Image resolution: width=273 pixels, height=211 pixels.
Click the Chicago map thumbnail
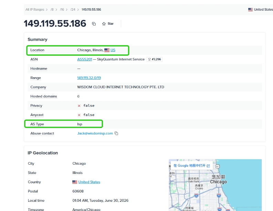(215, 185)
